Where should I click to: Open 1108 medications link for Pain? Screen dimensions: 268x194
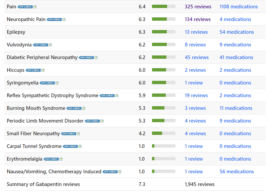coord(239,7)
